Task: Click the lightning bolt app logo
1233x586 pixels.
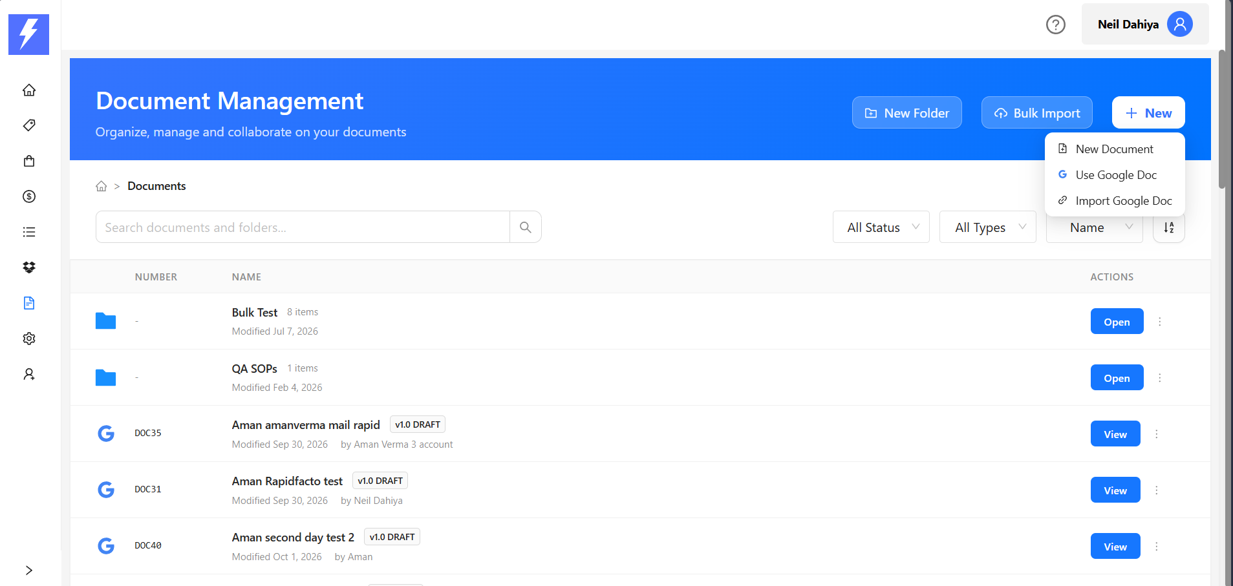Action: coord(28,34)
